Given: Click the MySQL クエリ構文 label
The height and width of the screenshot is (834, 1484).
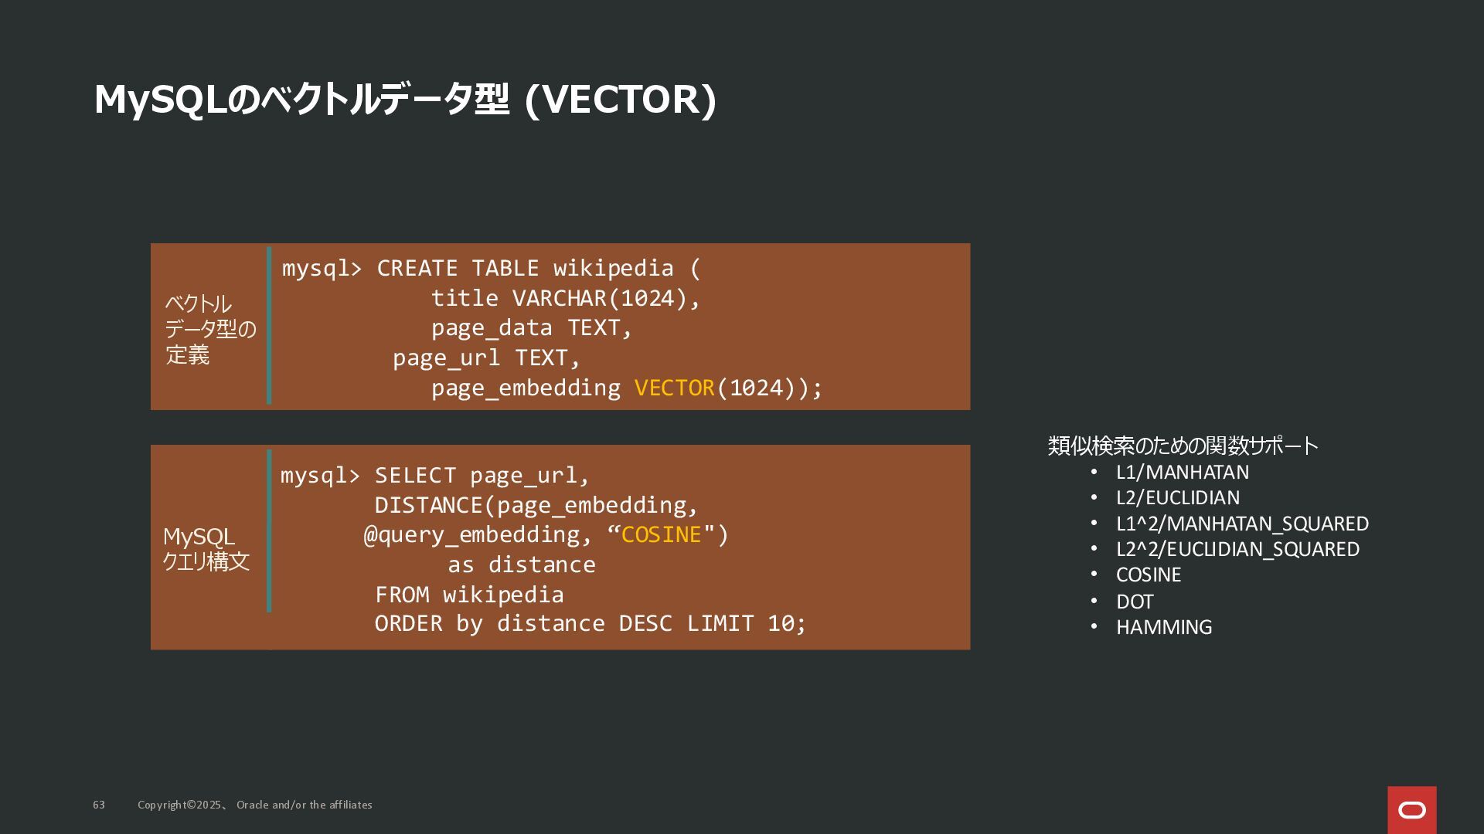Looking at the screenshot, I should 206,549.
